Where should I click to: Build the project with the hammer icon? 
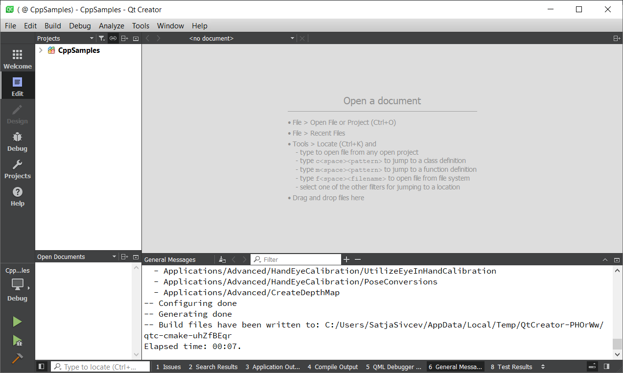tap(17, 359)
